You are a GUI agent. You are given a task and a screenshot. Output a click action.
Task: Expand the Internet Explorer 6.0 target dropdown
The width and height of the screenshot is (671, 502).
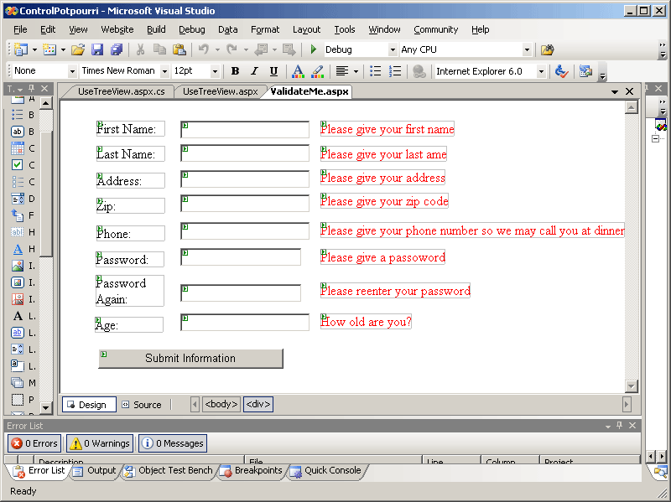click(539, 72)
